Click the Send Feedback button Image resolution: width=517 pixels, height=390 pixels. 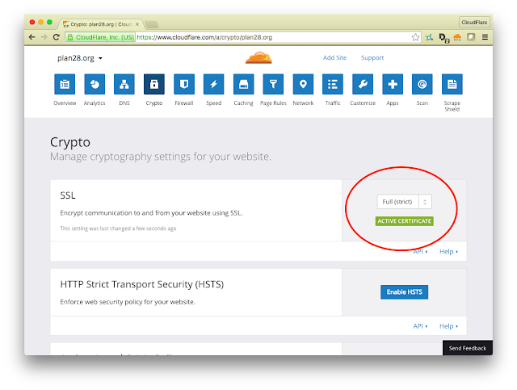(x=468, y=348)
